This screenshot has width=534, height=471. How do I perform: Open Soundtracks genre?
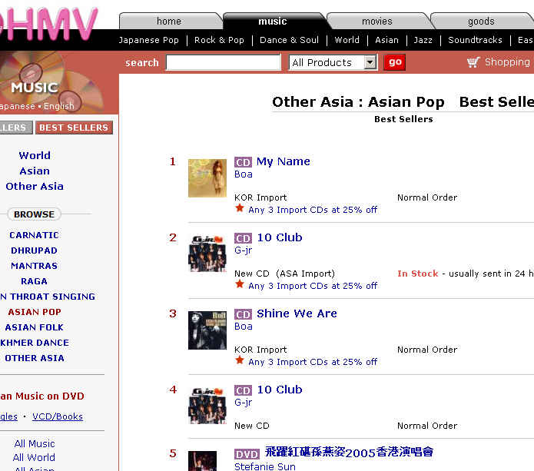(x=475, y=40)
